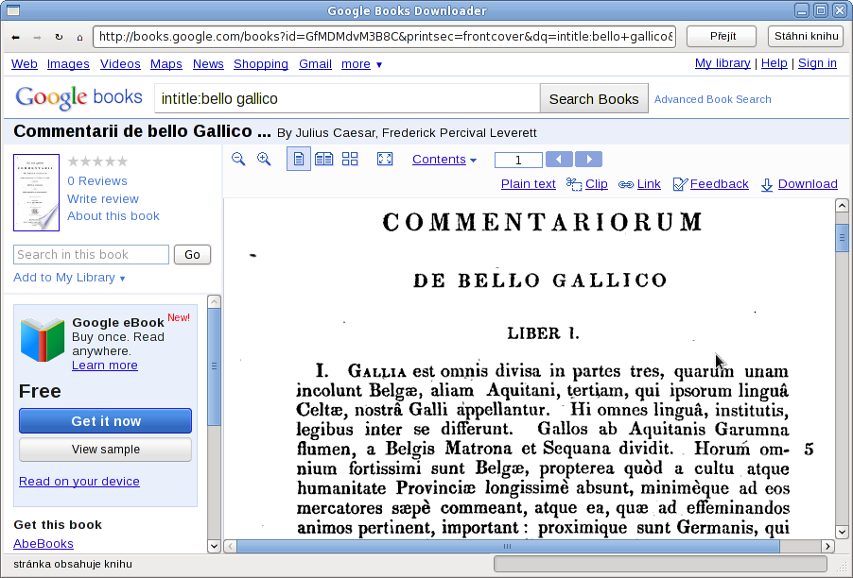The width and height of the screenshot is (853, 578).
Task: Open the Web link in top navigation
Action: (25, 64)
